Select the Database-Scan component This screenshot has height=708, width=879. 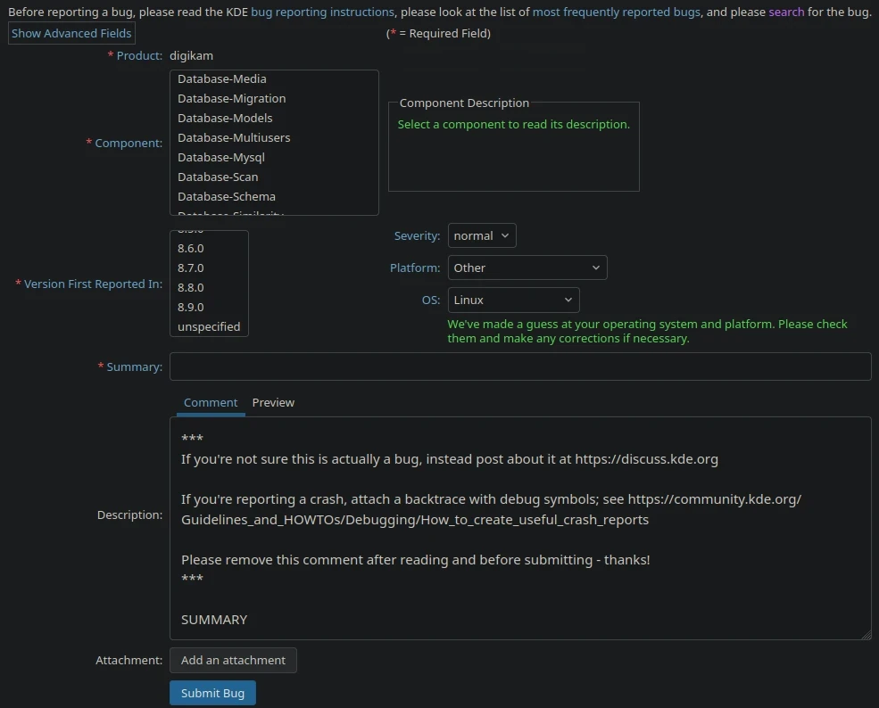217,177
